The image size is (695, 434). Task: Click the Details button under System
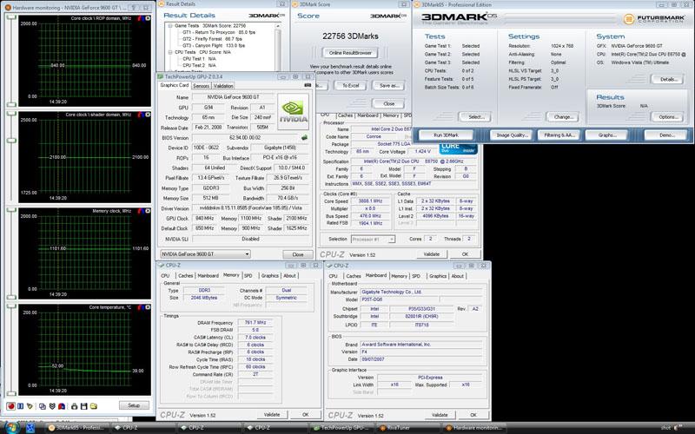coord(667,79)
